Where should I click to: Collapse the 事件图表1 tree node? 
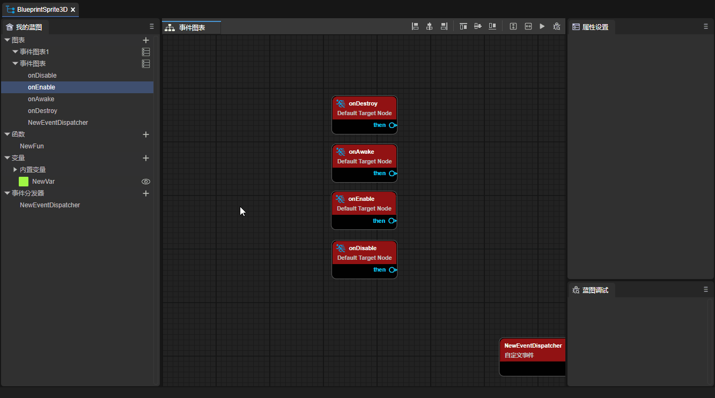[15, 52]
